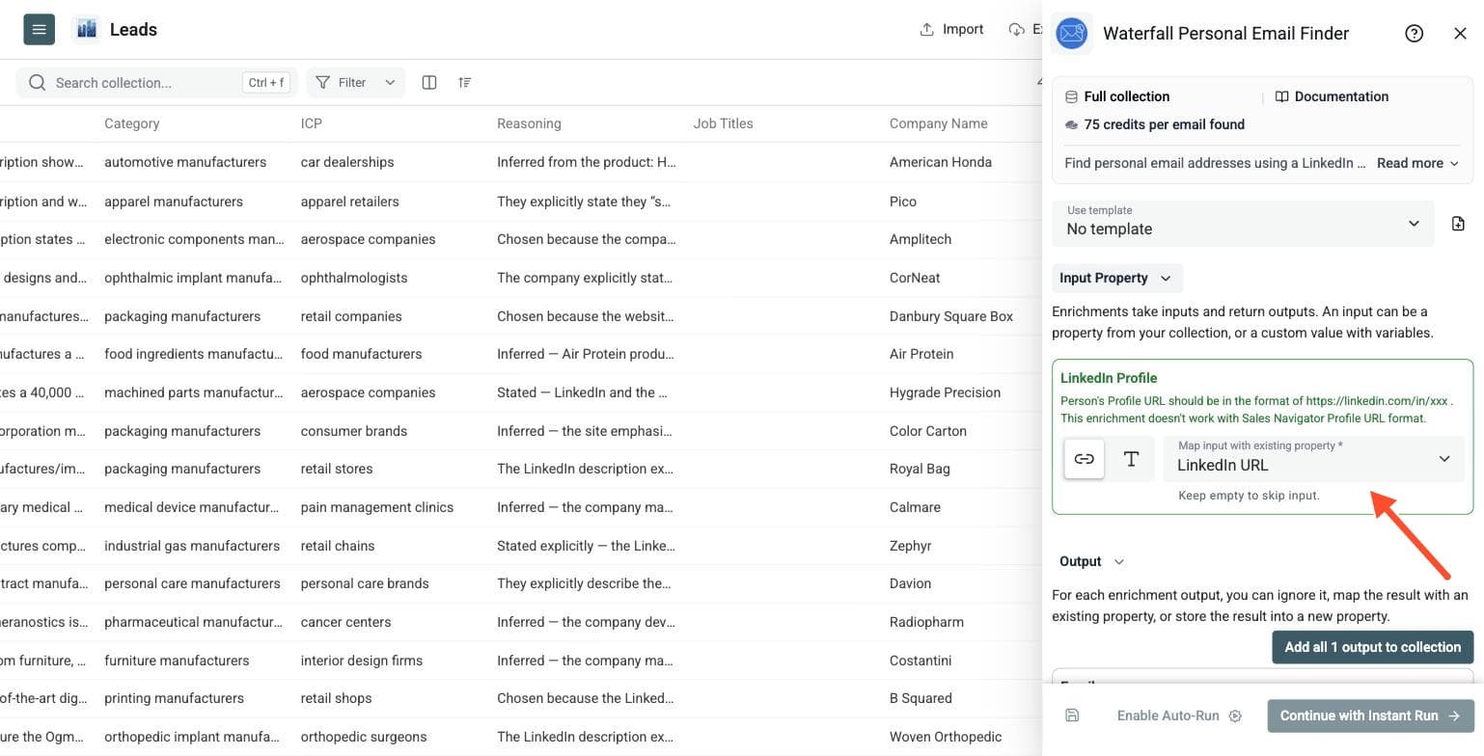Click the pain management clinics cell
This screenshot has height=756, width=1484.
377,507
